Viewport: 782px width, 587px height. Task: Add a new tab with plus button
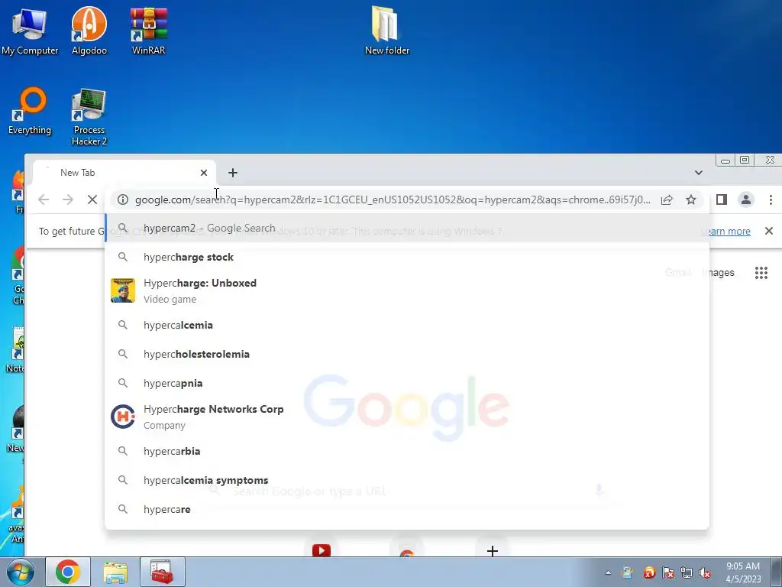233,173
